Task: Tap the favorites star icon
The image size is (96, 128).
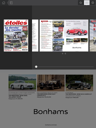Action: 81,3
